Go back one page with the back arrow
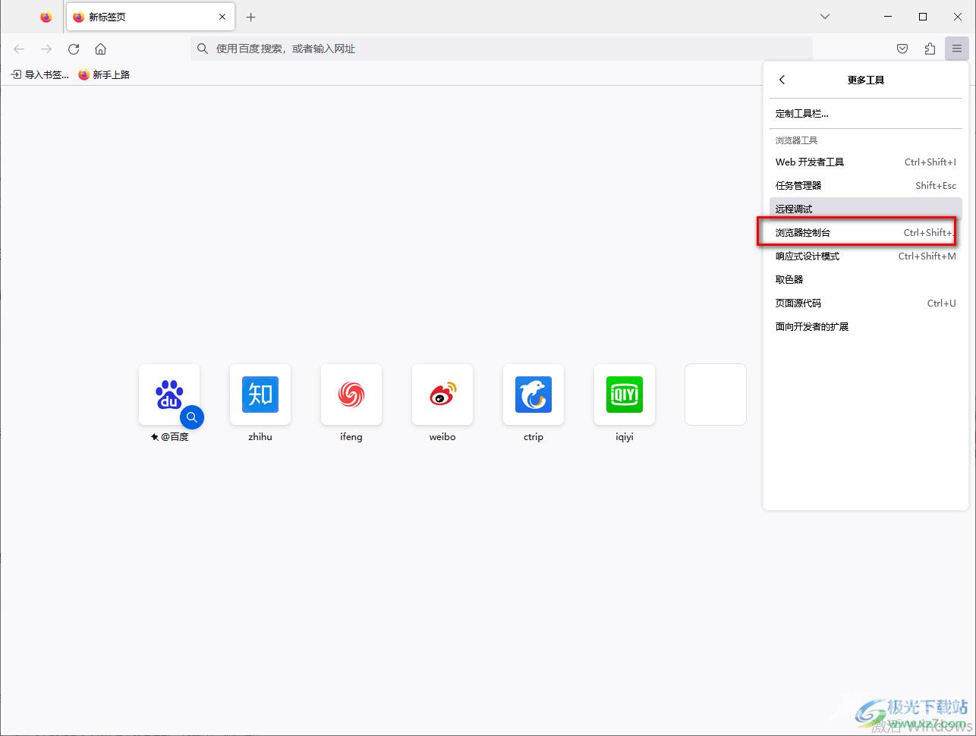Screen dimensions: 976x736 click(x=19, y=49)
